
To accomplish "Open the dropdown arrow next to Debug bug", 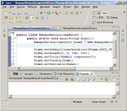I will 45,13.
